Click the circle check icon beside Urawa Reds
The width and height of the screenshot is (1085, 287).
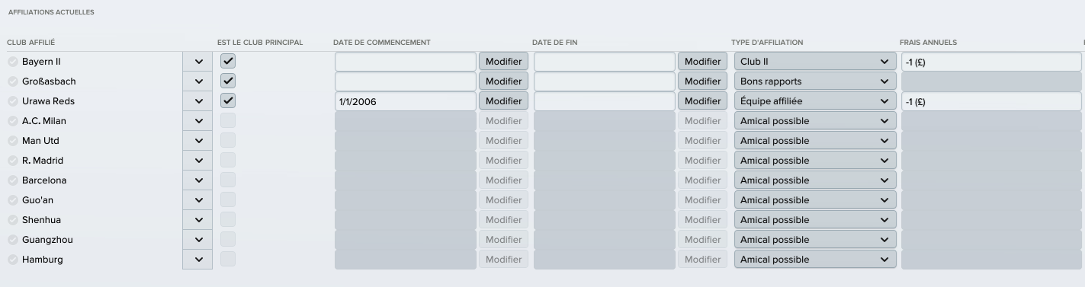13,101
